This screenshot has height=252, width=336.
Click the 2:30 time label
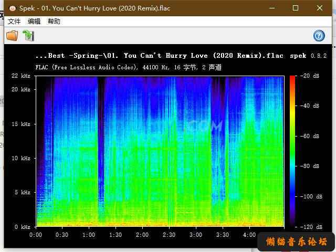point(169,235)
